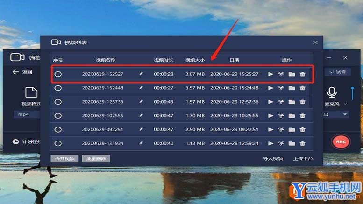363x204 pixels.
Task: Open the dropdown arrow under microphone
Action: point(345,114)
